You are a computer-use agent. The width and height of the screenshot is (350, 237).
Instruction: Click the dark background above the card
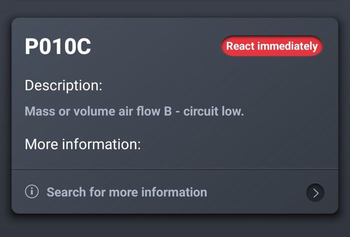[175, 8]
